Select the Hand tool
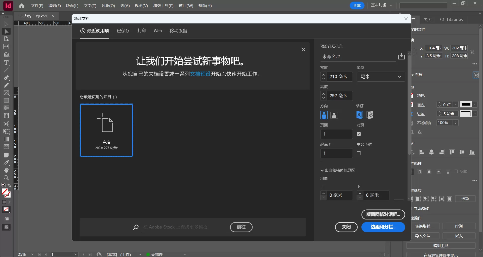483x257 pixels. coord(6,170)
